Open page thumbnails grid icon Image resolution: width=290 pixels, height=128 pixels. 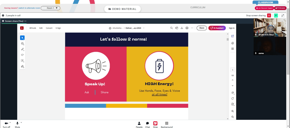click(233, 49)
